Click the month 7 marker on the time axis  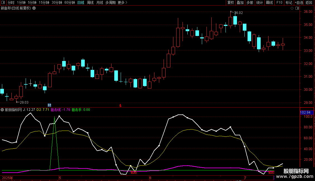pyautogui.click(x=245, y=178)
